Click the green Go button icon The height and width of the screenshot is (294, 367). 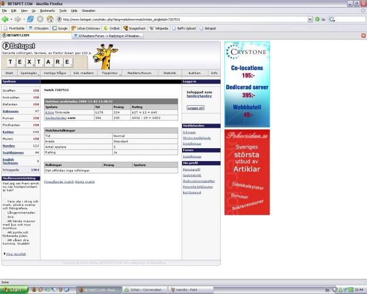tap(317, 19)
